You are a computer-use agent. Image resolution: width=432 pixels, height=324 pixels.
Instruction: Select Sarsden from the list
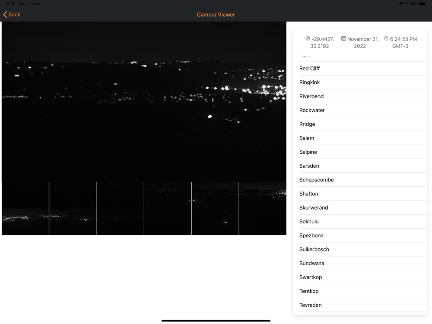point(363,166)
